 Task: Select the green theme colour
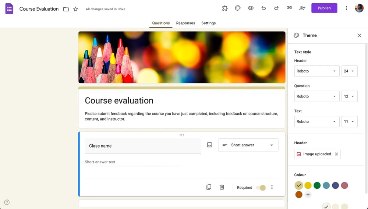(x=317, y=185)
